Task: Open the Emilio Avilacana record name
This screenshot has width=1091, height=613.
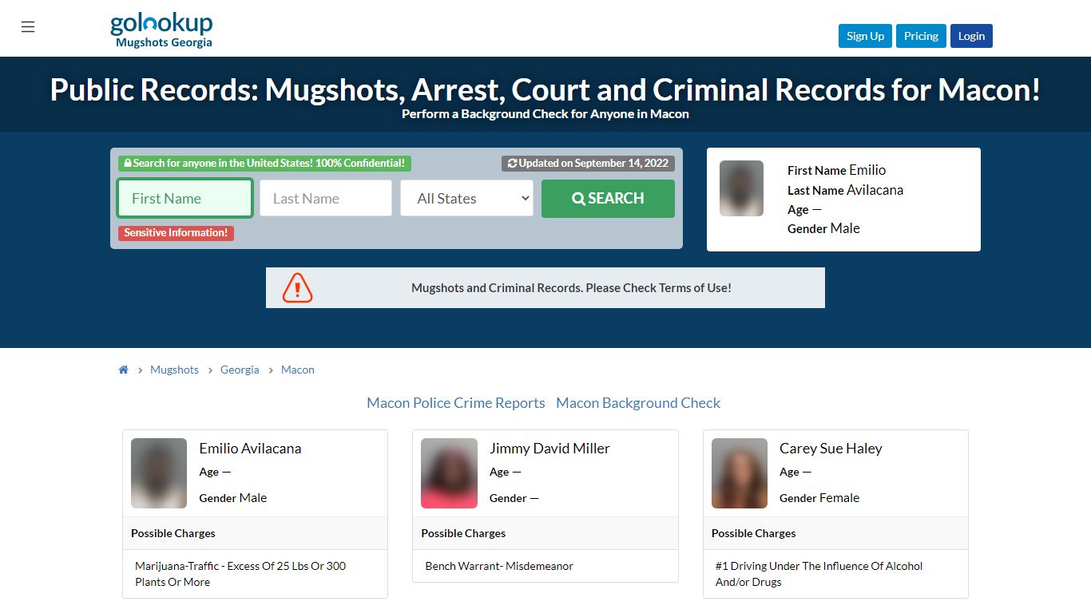Action: (x=250, y=449)
